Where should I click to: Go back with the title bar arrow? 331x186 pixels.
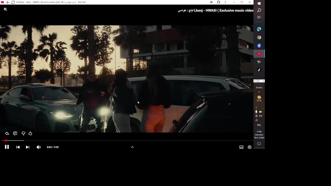tap(8, 2)
